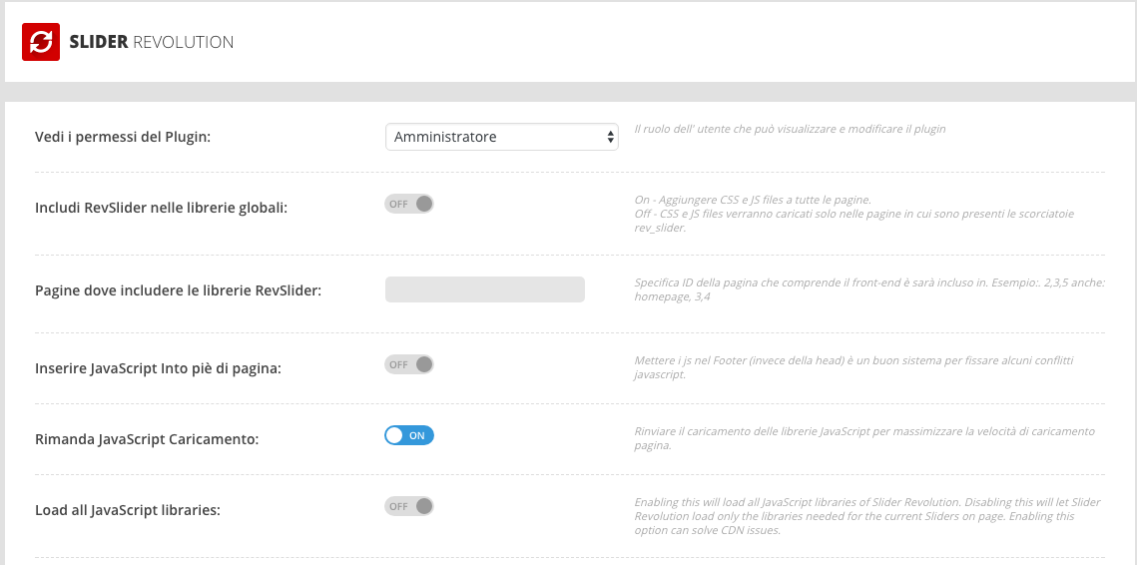
Task: Focus the Pagine dove includere librerie input field
Action: [x=484, y=289]
